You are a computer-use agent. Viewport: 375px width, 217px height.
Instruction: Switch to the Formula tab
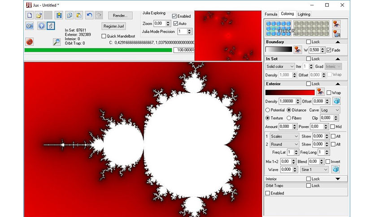pos(271,14)
